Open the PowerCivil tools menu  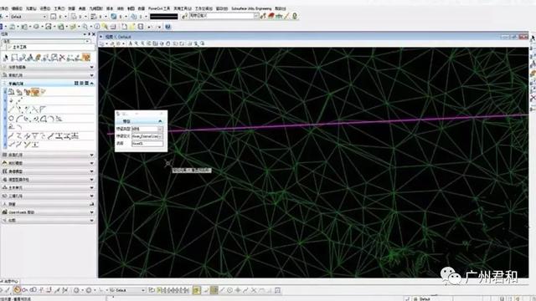click(159, 8)
